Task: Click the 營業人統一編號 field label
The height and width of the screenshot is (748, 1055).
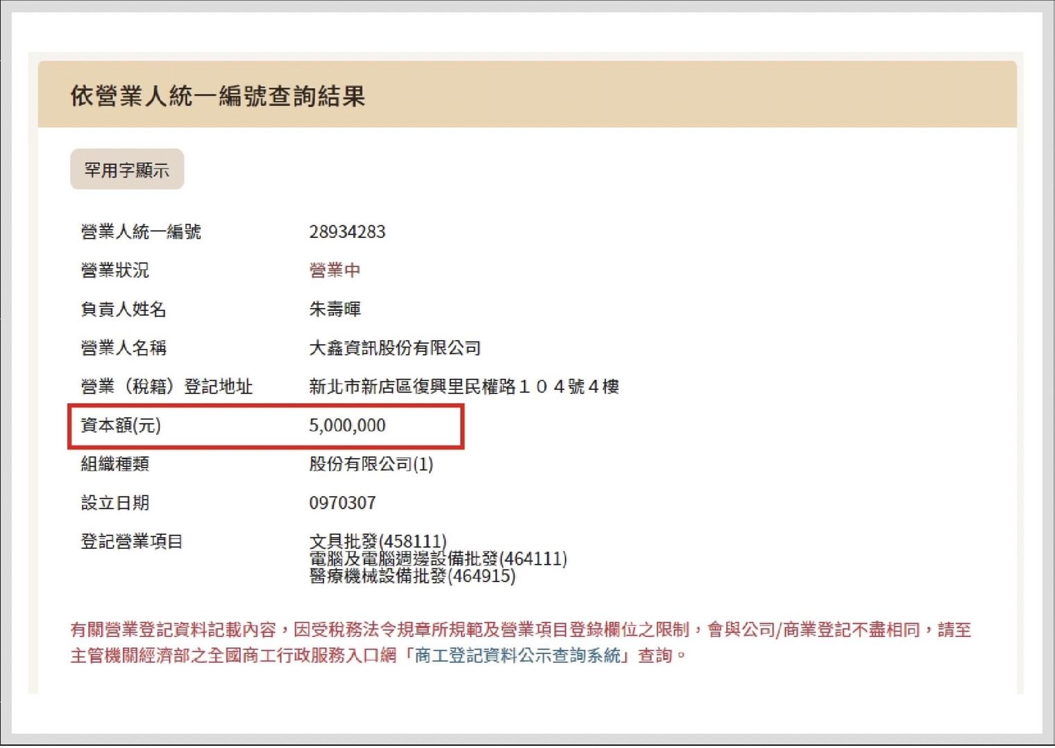Action: tap(141, 232)
